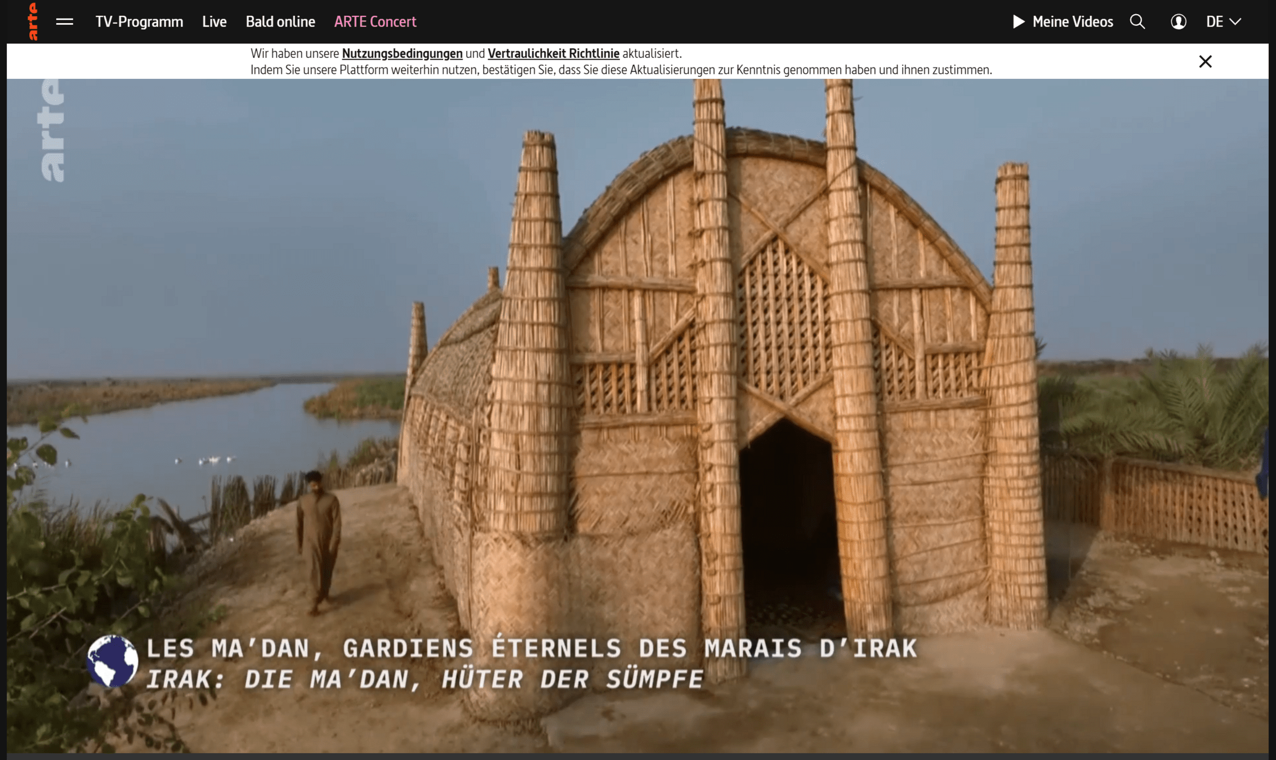Click the orange arte logo

click(x=33, y=21)
